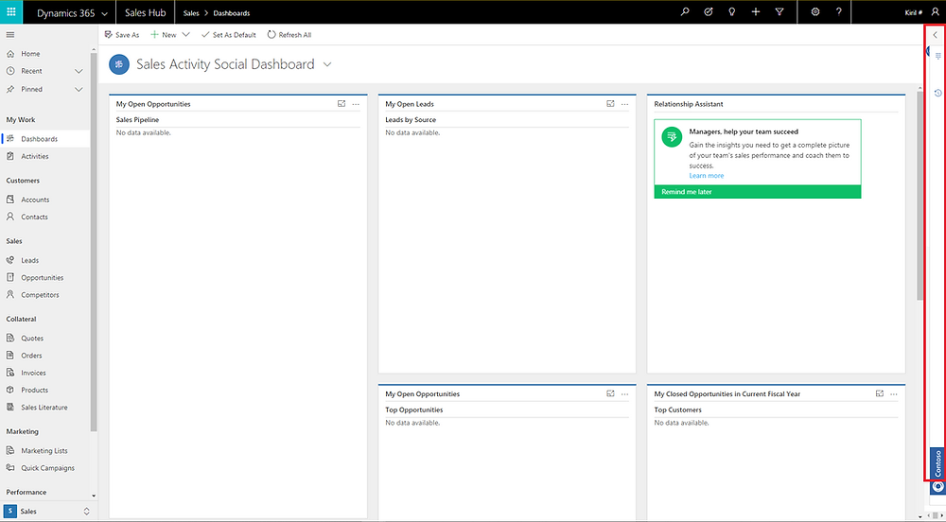Expand chart in Top Opportunities tile
The height and width of the screenshot is (522, 946).
(x=610, y=393)
